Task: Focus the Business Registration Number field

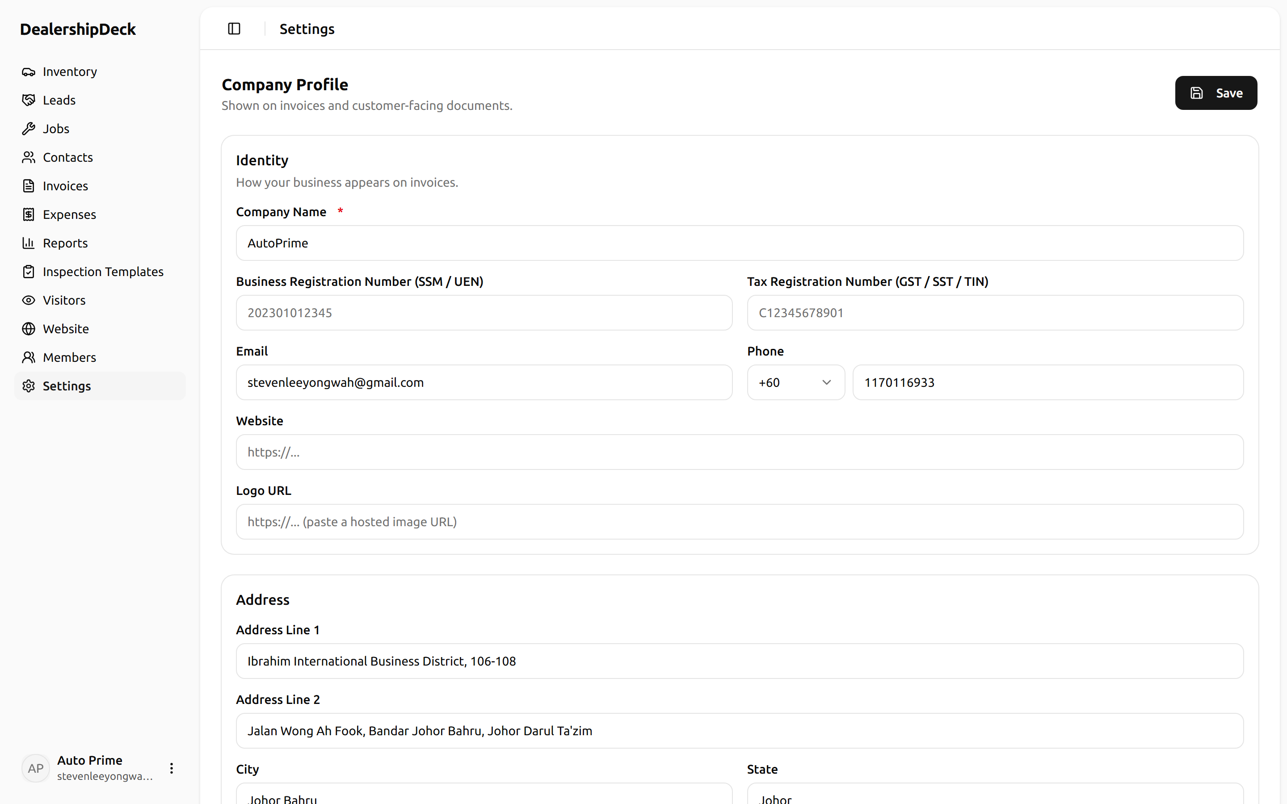Action: point(484,313)
